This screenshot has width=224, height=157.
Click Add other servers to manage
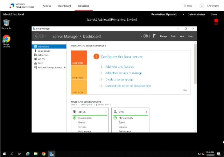point(124,73)
